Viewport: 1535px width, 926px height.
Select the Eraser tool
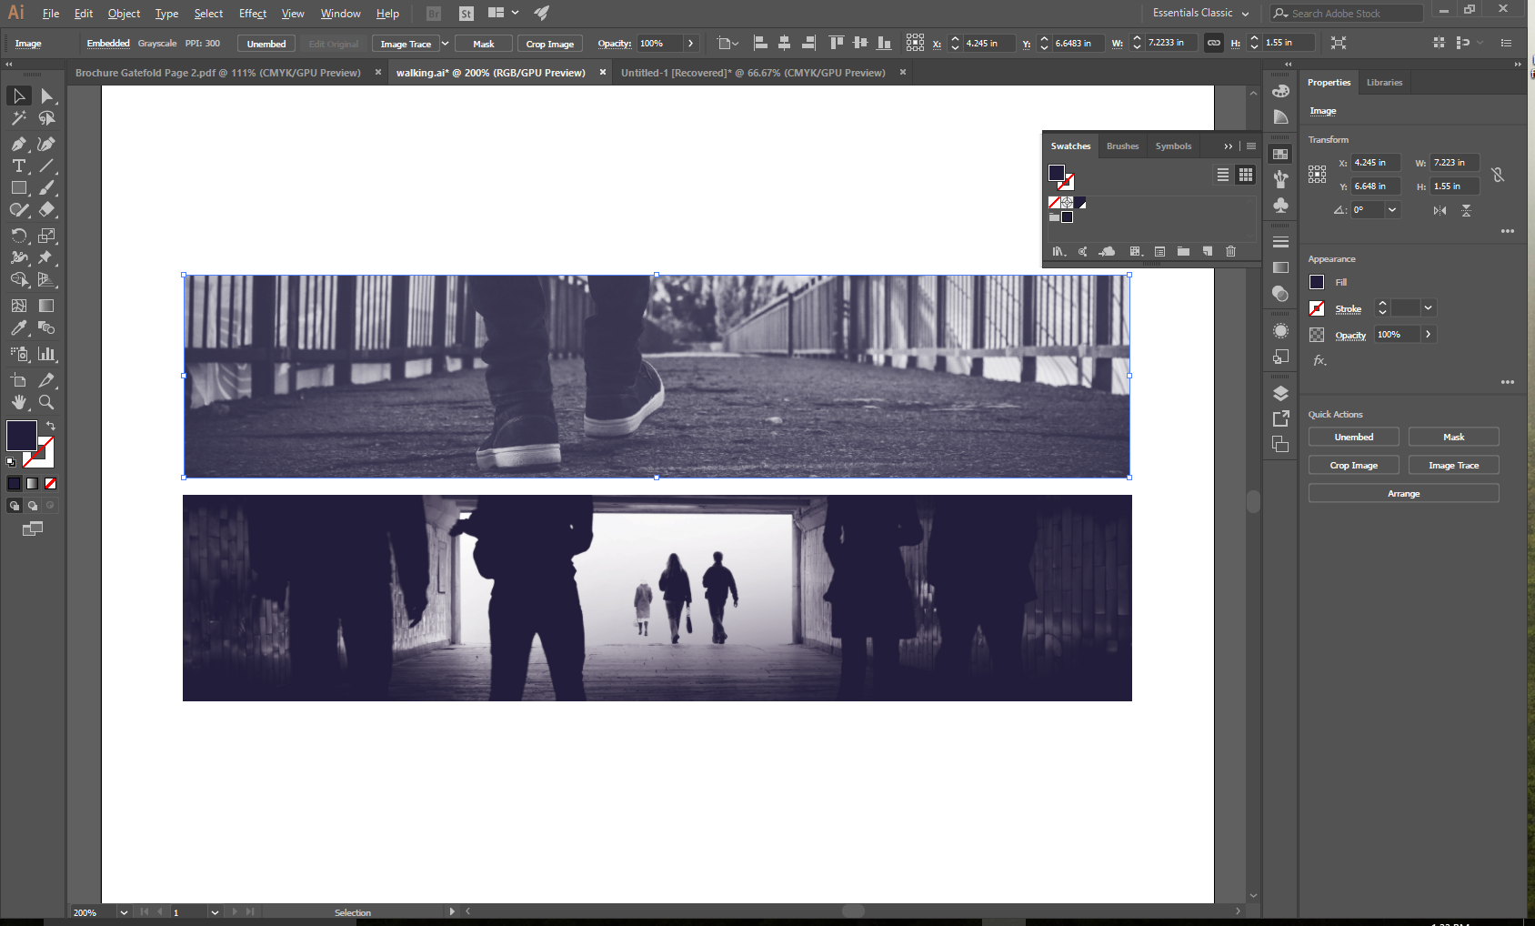click(46, 209)
